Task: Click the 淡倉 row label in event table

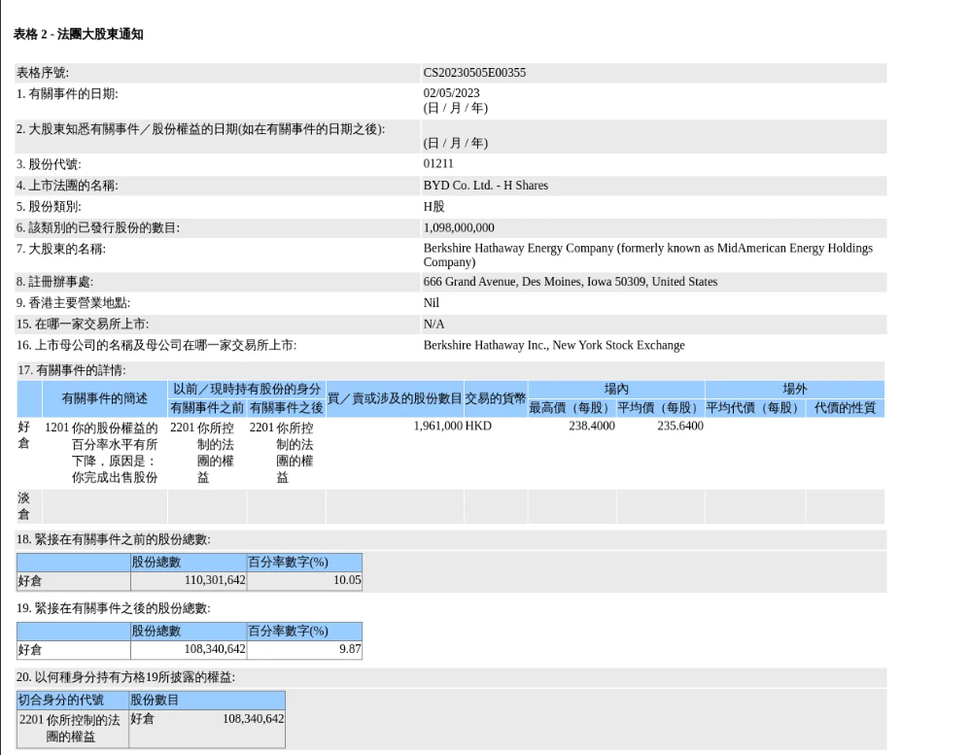Action: (23, 506)
